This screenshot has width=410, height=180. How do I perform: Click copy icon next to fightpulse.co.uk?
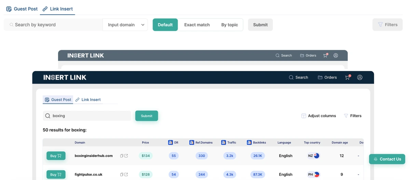pyautogui.click(x=122, y=175)
